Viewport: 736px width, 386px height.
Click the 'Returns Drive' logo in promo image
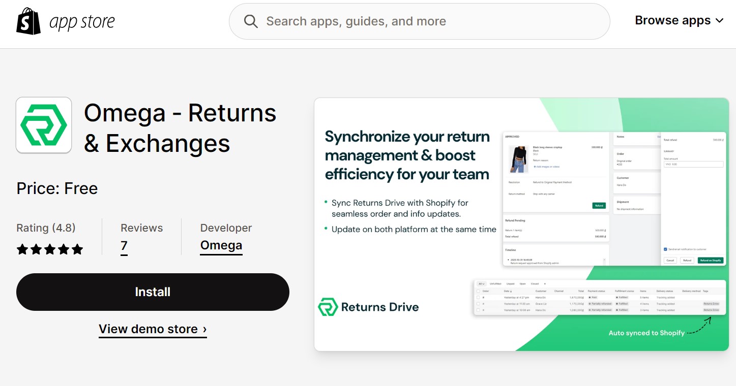368,307
